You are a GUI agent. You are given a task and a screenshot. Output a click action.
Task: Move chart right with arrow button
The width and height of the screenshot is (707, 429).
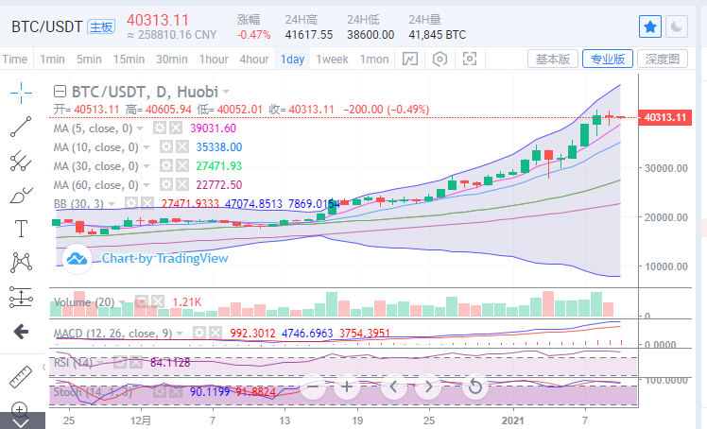pos(428,386)
